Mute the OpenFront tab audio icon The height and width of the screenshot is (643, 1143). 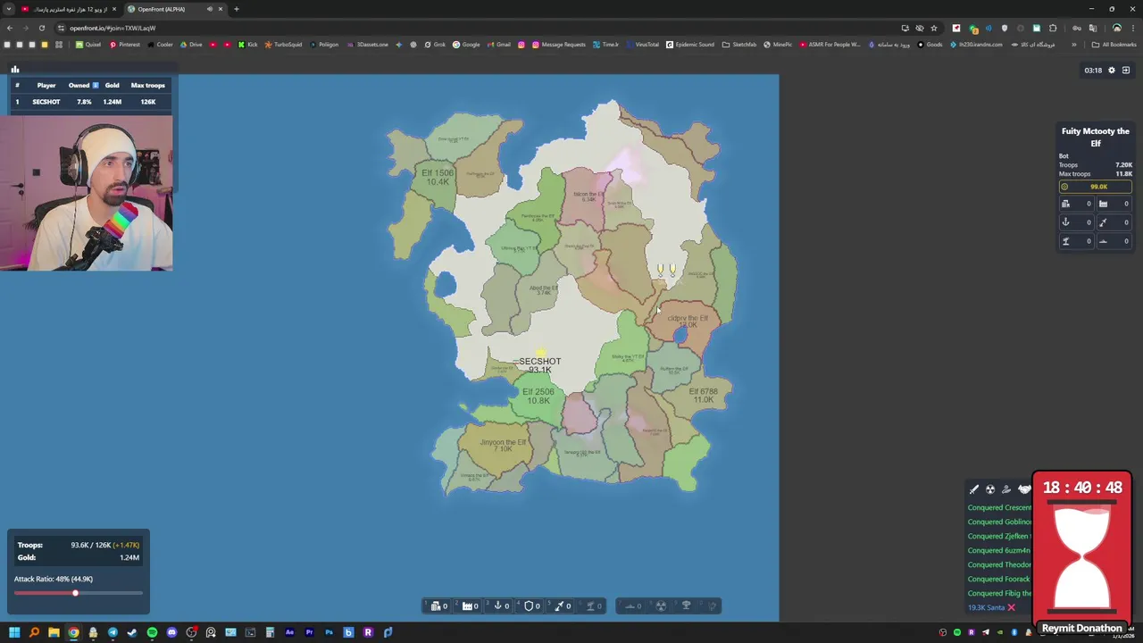[210, 9]
